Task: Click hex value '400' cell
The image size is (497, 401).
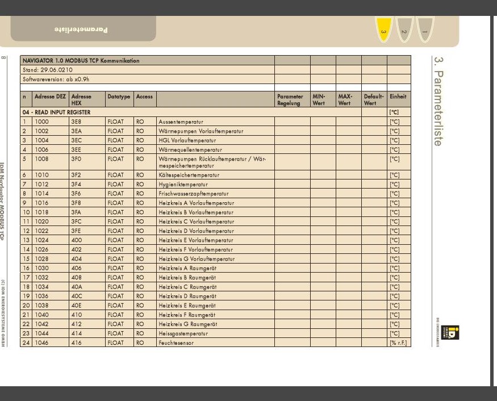Action: click(87, 240)
